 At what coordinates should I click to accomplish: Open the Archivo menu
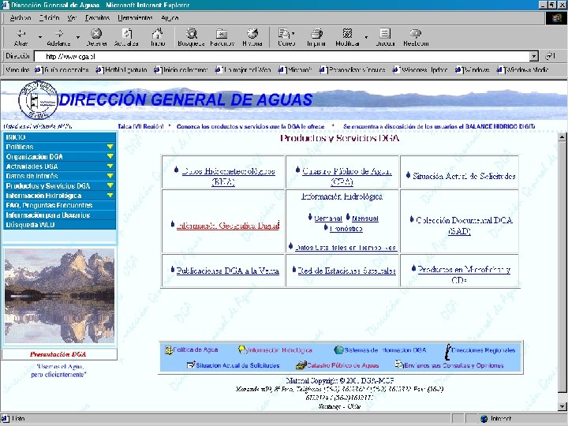(21, 17)
